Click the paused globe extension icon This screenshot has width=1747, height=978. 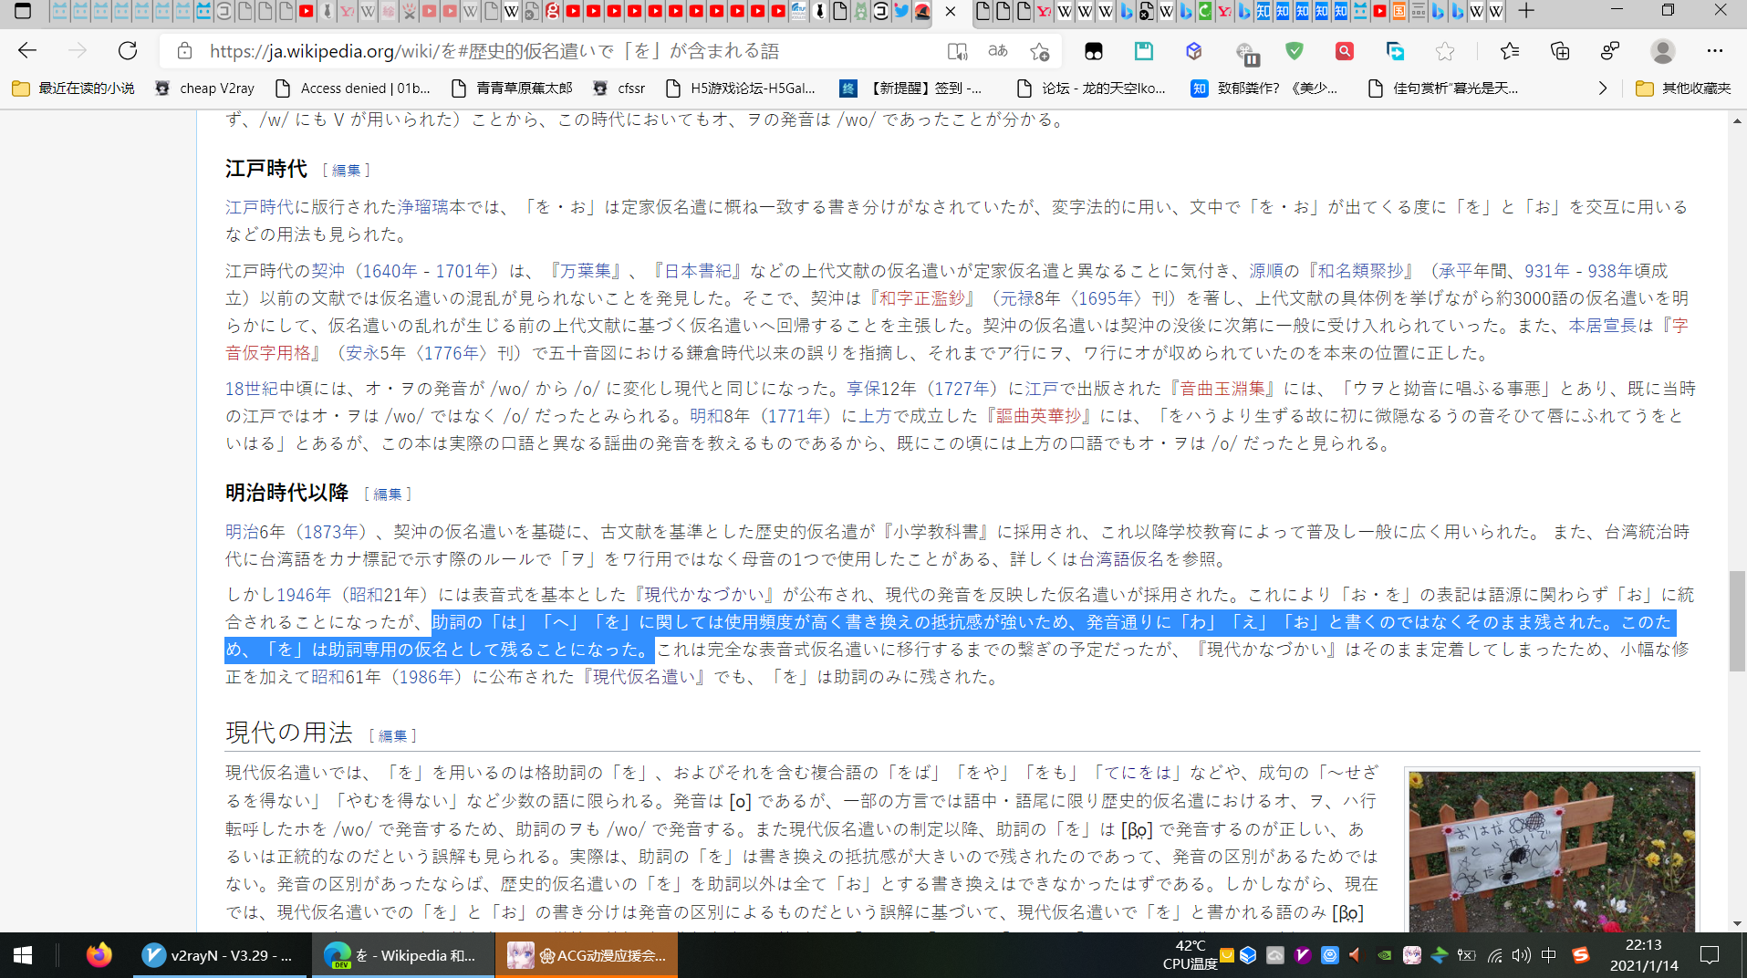point(1246,53)
